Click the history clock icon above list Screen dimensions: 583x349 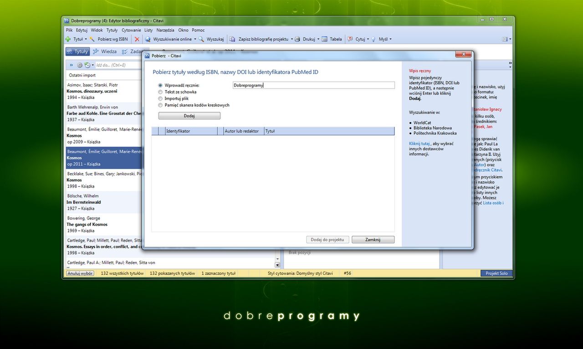(87, 65)
